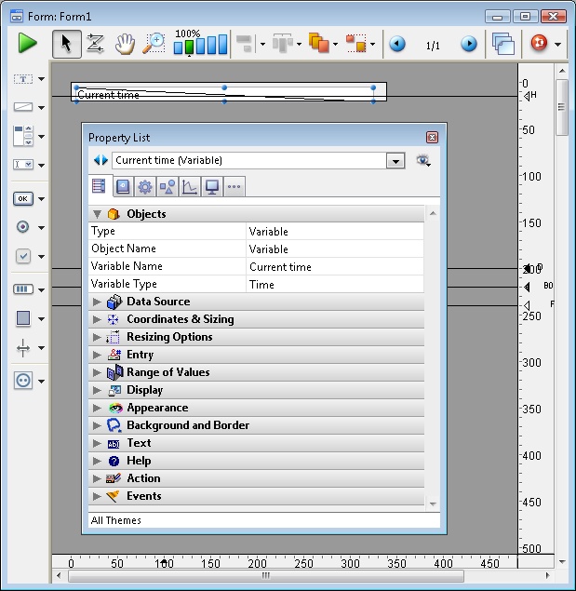Choose the entry order tool
This screenshot has height=591, width=576.
(95, 43)
